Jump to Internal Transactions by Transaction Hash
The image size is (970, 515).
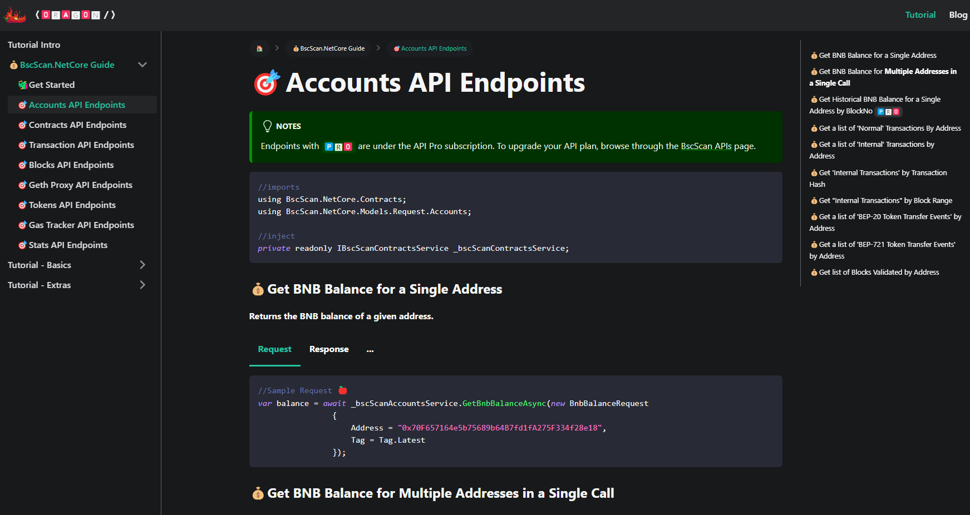coord(878,179)
